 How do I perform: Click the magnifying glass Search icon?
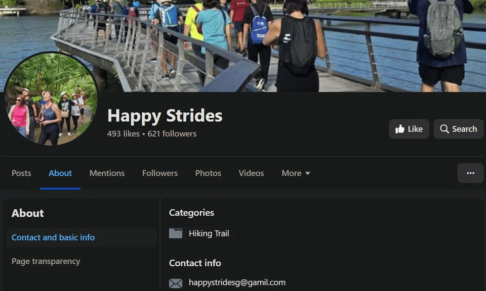[x=444, y=129]
